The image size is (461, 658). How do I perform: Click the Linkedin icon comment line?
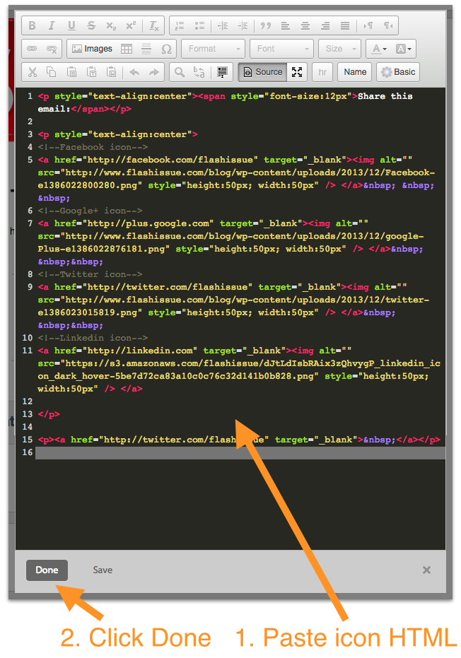93,338
